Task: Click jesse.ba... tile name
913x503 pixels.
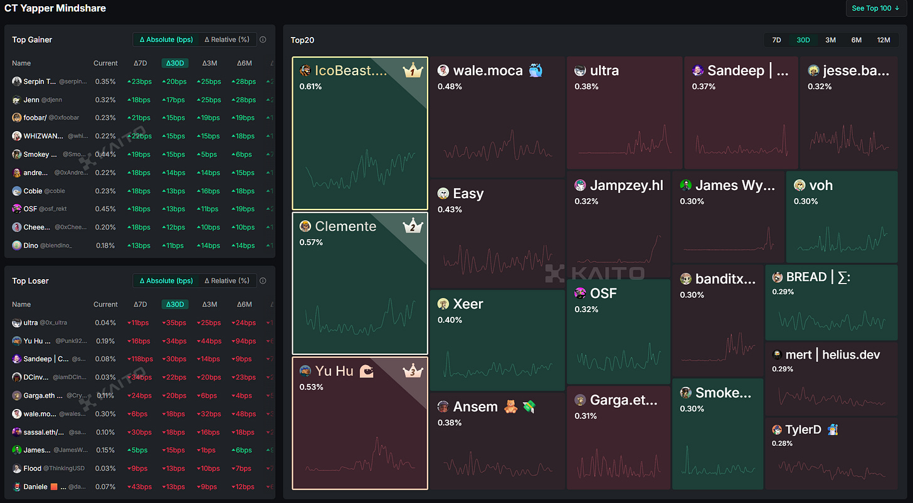Action: [x=856, y=71]
